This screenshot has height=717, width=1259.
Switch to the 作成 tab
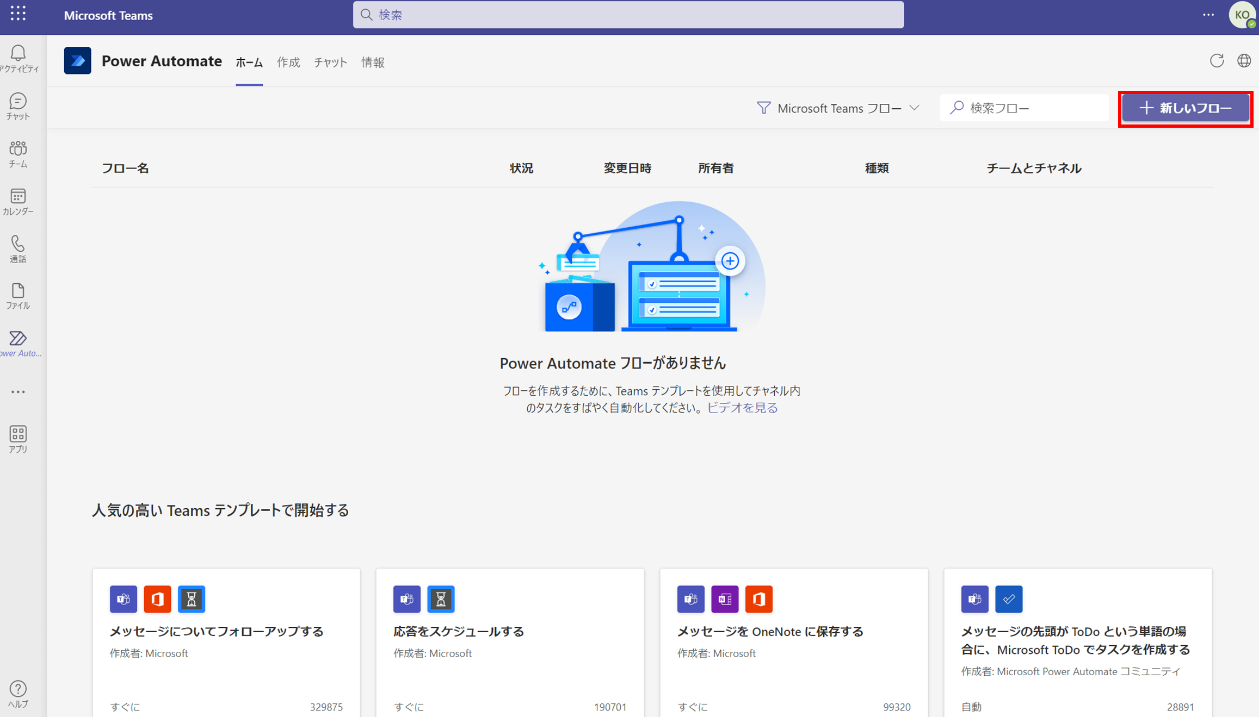click(288, 63)
